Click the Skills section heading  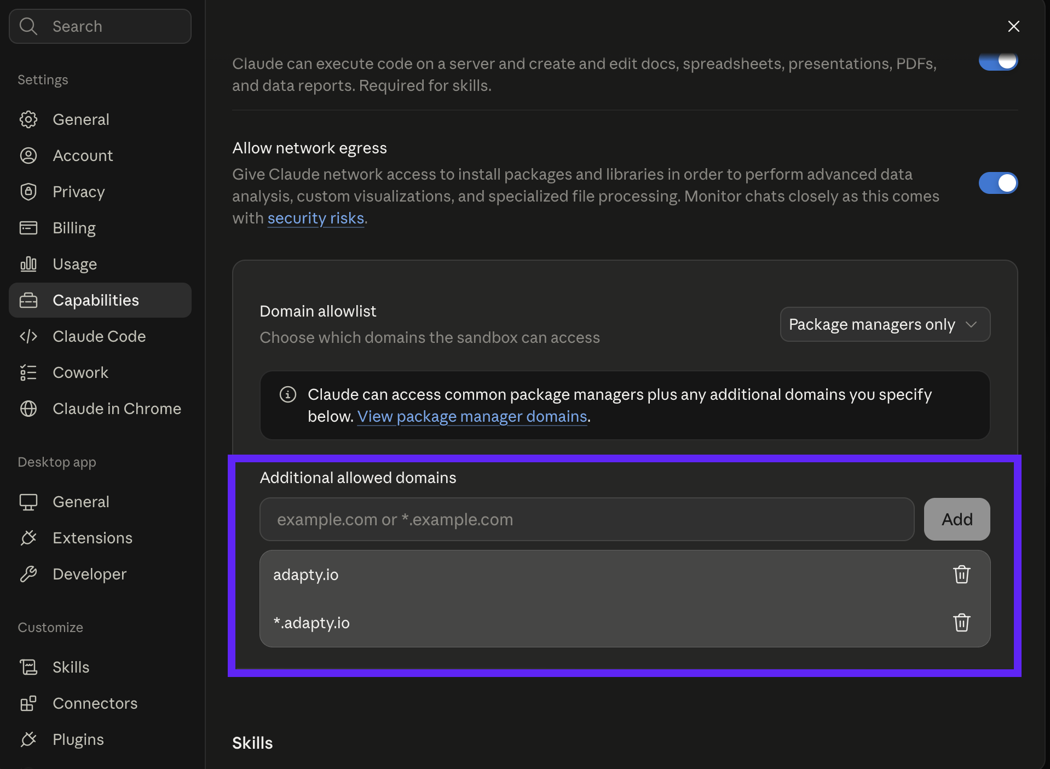(252, 743)
